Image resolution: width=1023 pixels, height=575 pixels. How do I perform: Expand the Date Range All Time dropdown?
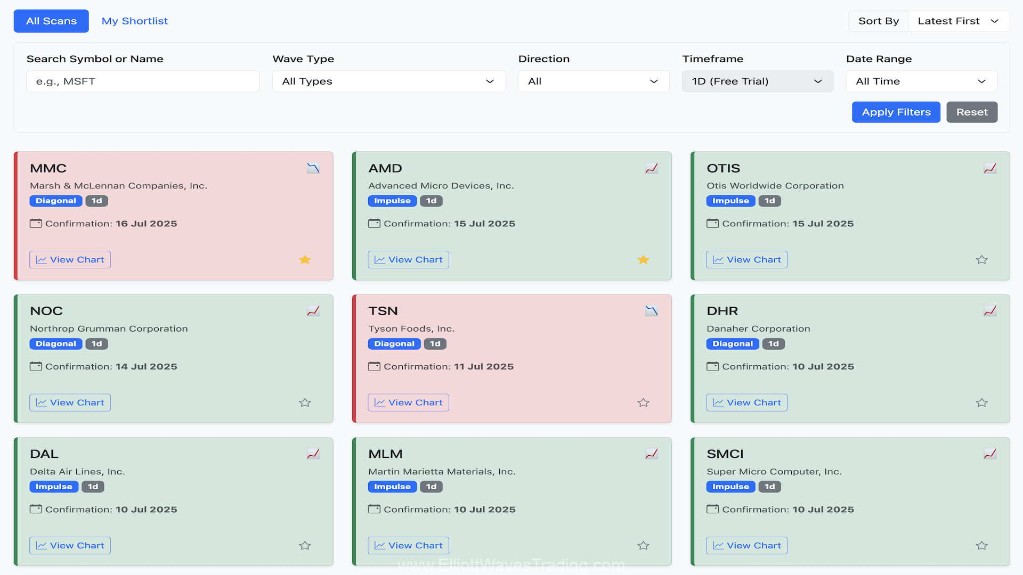(x=921, y=81)
